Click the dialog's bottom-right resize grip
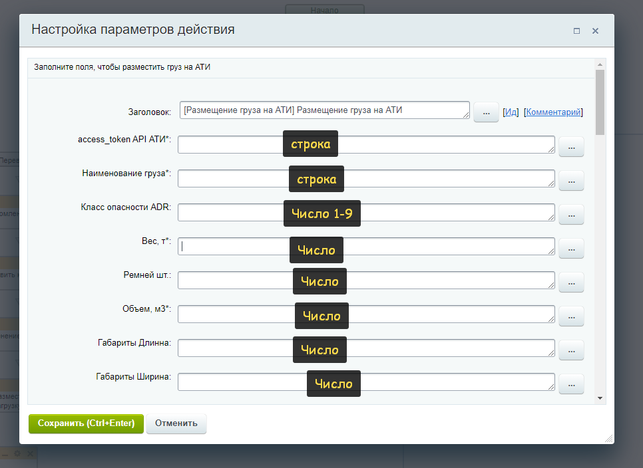643x468 pixels. coord(608,439)
